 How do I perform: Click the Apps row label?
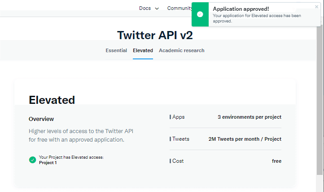point(178,117)
